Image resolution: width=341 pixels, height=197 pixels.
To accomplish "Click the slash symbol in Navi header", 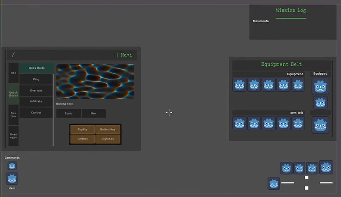I will point(13,55).
